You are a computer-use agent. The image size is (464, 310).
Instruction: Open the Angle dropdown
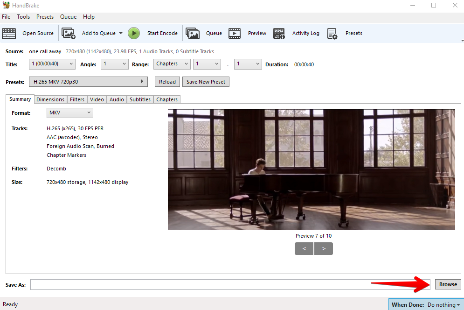coord(115,64)
